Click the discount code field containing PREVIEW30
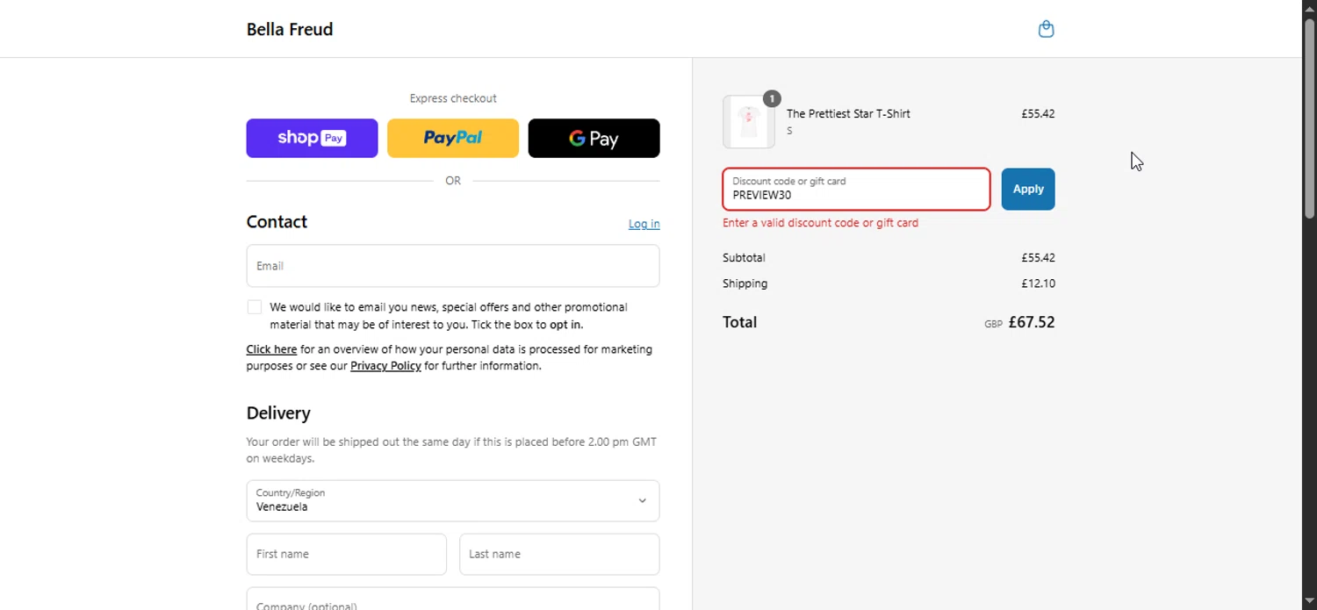 (856, 189)
